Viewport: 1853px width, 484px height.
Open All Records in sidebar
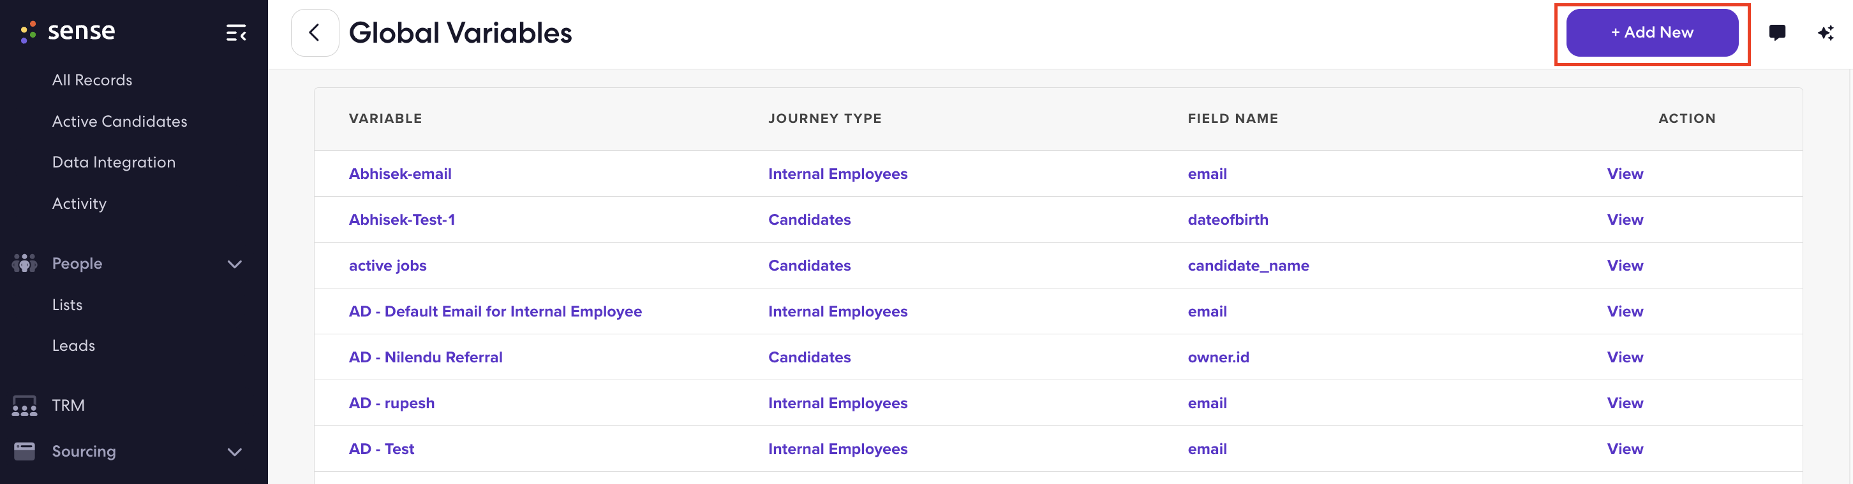point(92,80)
